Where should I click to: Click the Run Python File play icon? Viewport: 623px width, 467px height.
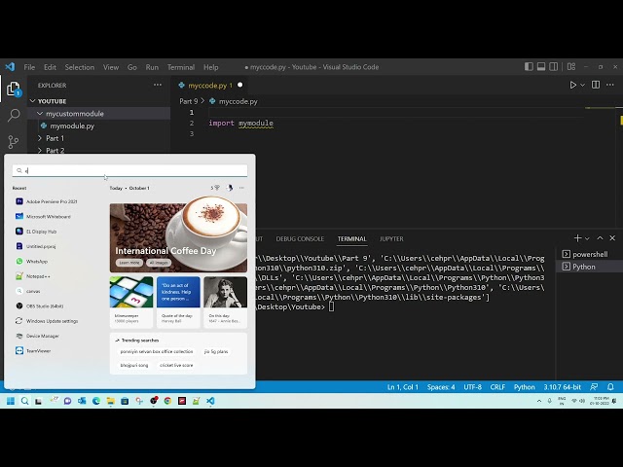pyautogui.click(x=572, y=85)
